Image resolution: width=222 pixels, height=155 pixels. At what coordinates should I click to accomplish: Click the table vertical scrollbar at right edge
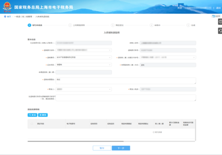click(x=196, y=130)
